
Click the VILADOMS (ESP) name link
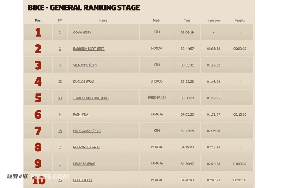point(85,65)
